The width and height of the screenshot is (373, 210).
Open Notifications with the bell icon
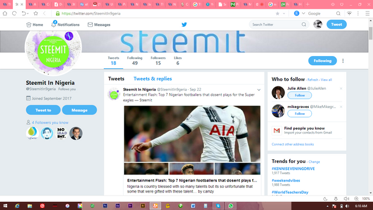click(x=54, y=24)
